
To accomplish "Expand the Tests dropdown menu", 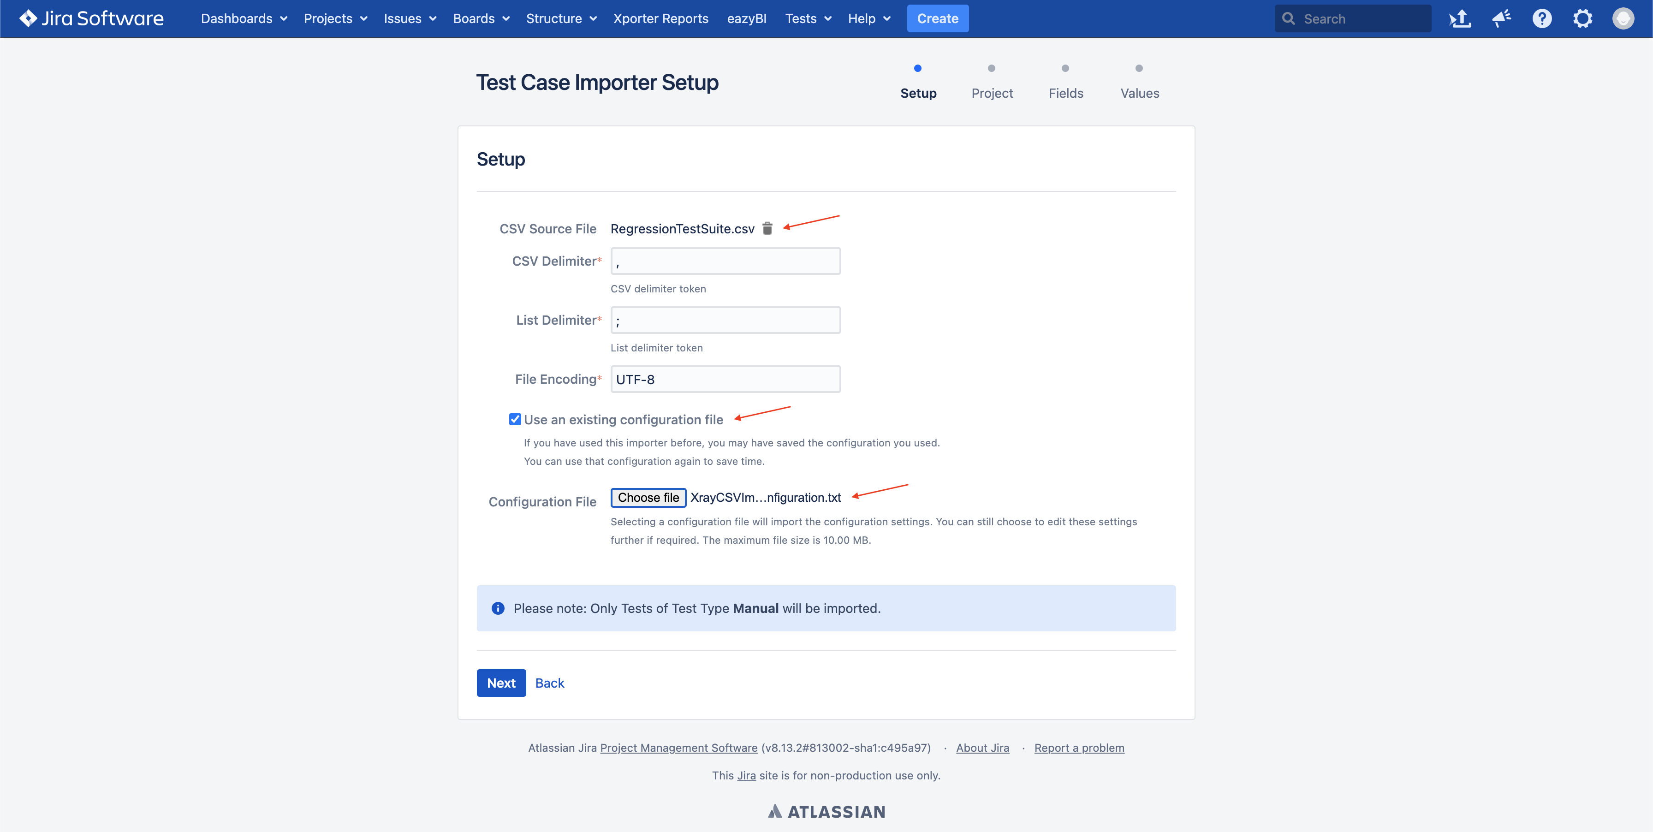I will pyautogui.click(x=808, y=18).
